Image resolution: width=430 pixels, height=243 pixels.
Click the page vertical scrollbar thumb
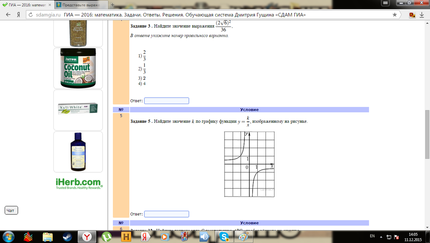(427, 134)
